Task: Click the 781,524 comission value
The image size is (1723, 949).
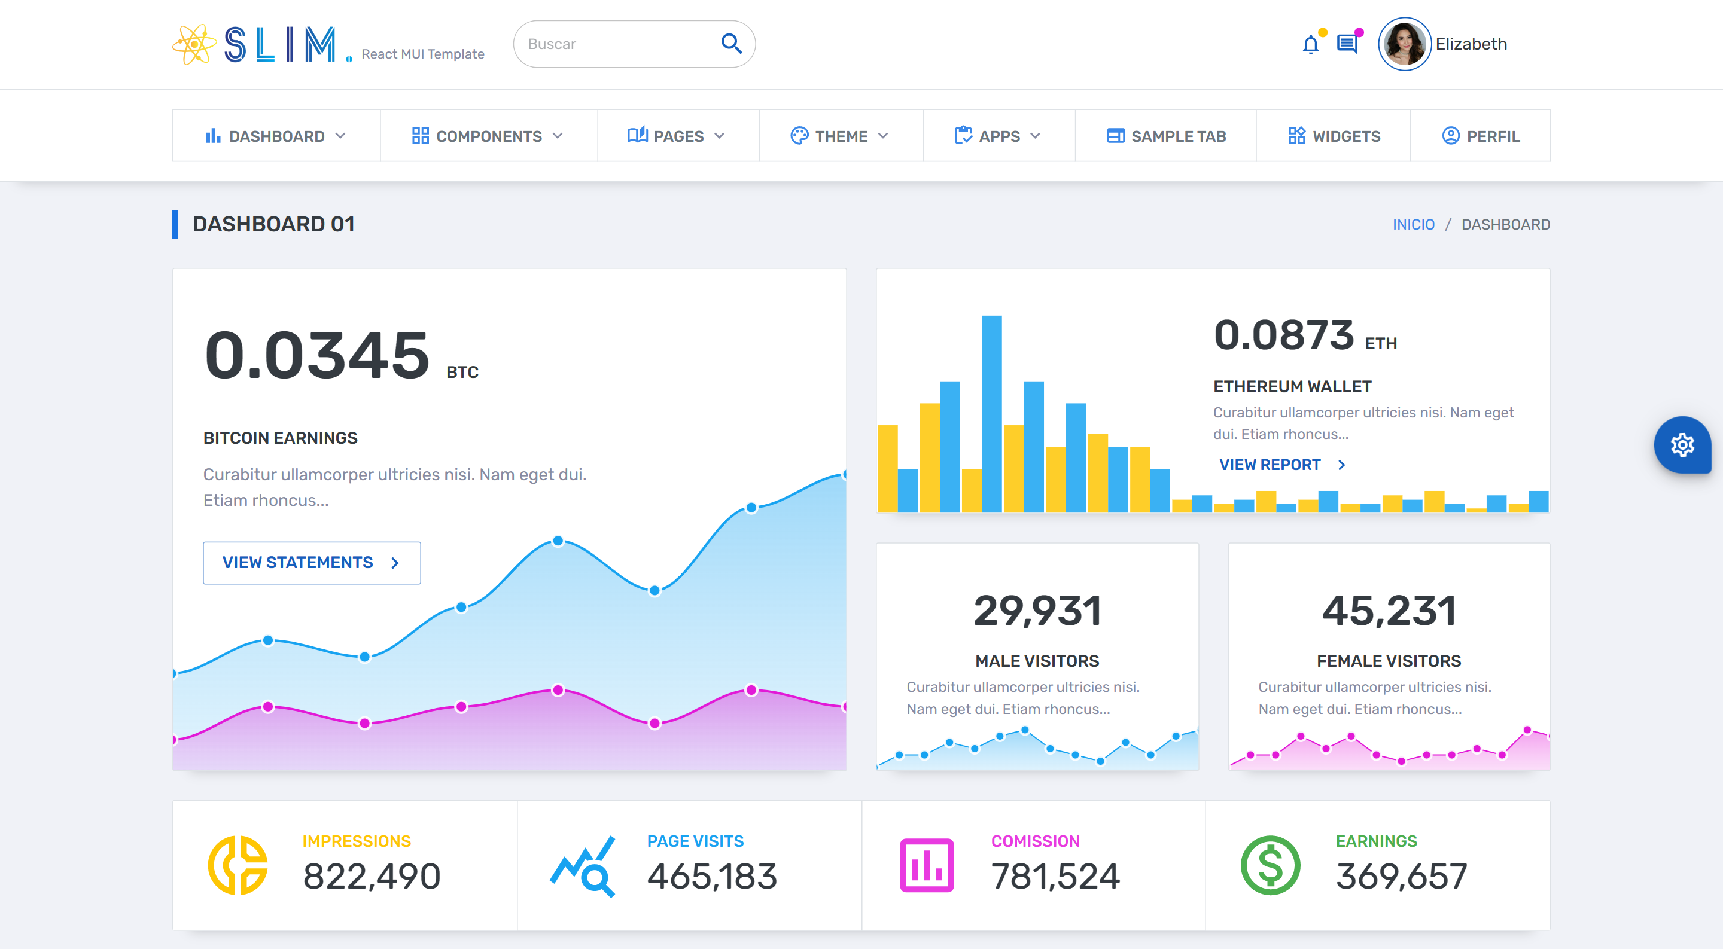Action: click(1055, 877)
